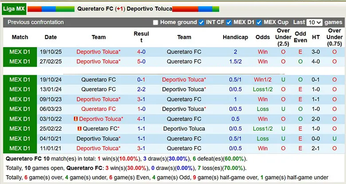Open the 5-0 result from 27/02/25
The width and height of the screenshot is (346, 184).
tap(141, 61)
